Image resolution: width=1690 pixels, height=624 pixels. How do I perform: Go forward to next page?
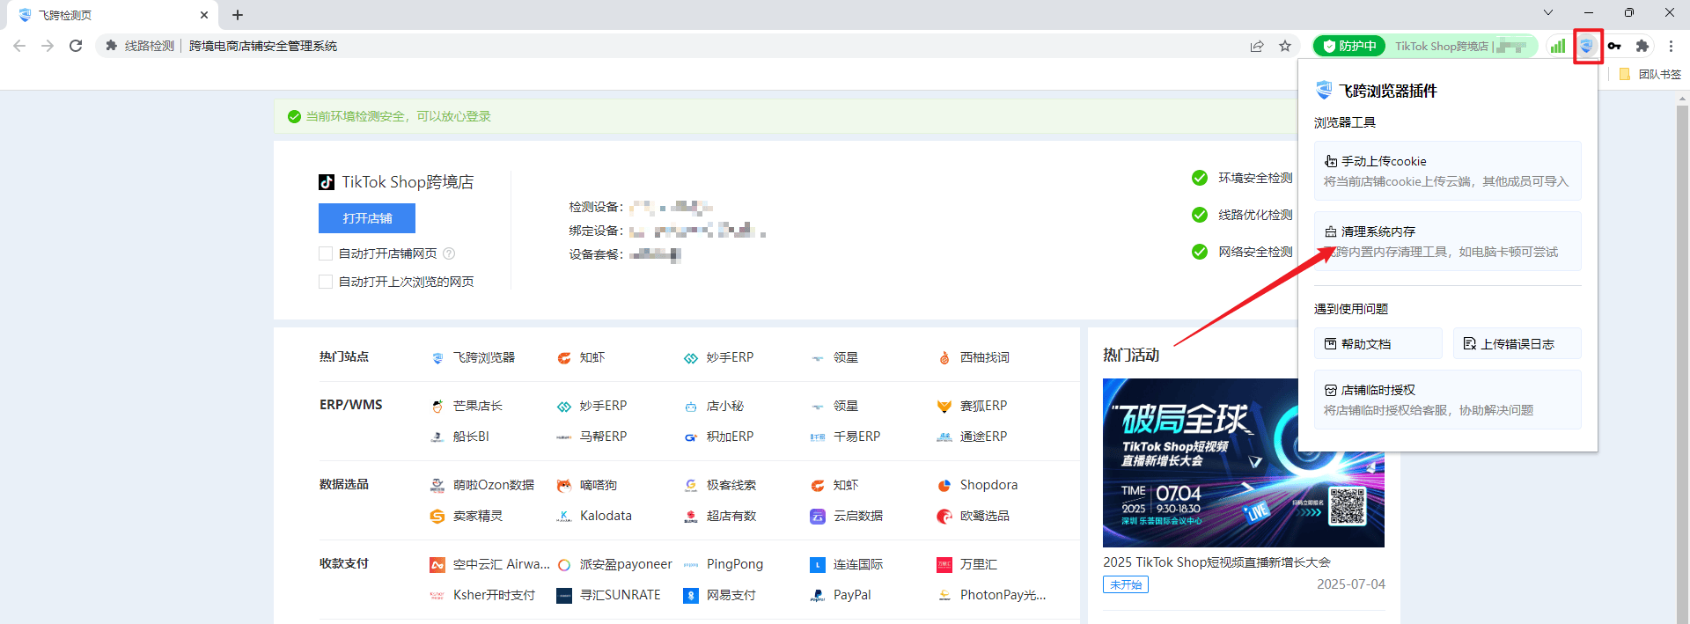click(x=48, y=46)
